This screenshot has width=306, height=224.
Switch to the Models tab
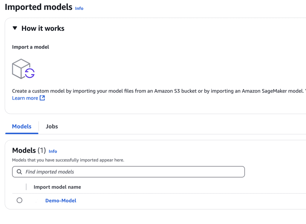(x=22, y=126)
